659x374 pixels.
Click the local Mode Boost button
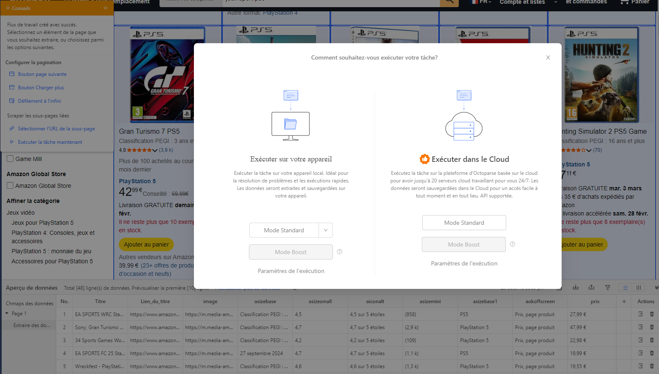pyautogui.click(x=291, y=252)
